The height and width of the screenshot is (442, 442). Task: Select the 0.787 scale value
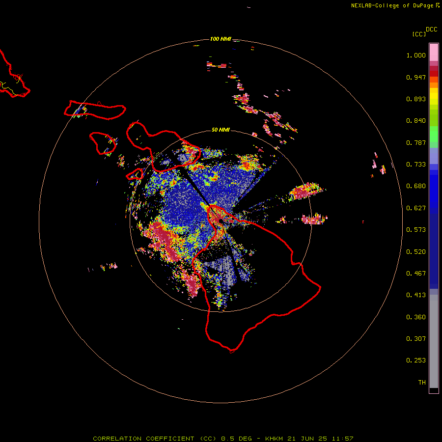[x=416, y=142]
